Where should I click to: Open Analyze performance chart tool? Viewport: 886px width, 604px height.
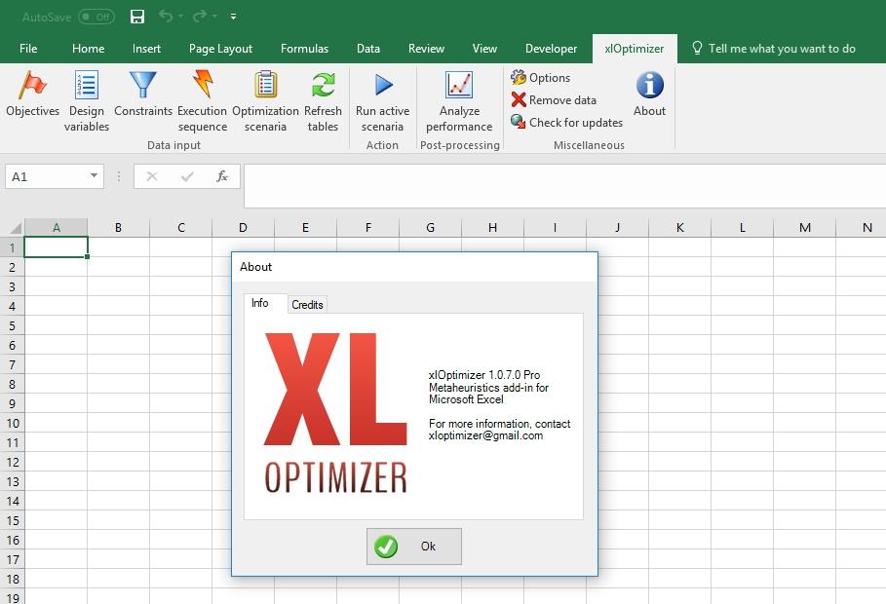(x=459, y=101)
